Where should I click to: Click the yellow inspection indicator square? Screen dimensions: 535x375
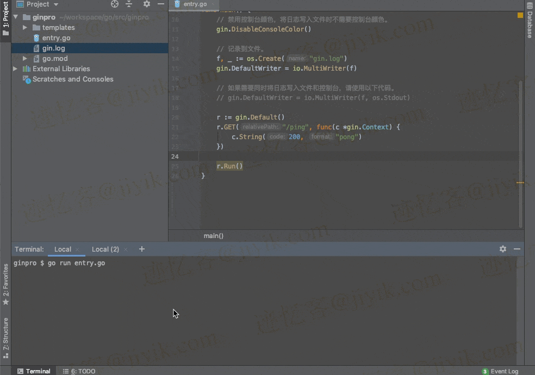point(520,15)
